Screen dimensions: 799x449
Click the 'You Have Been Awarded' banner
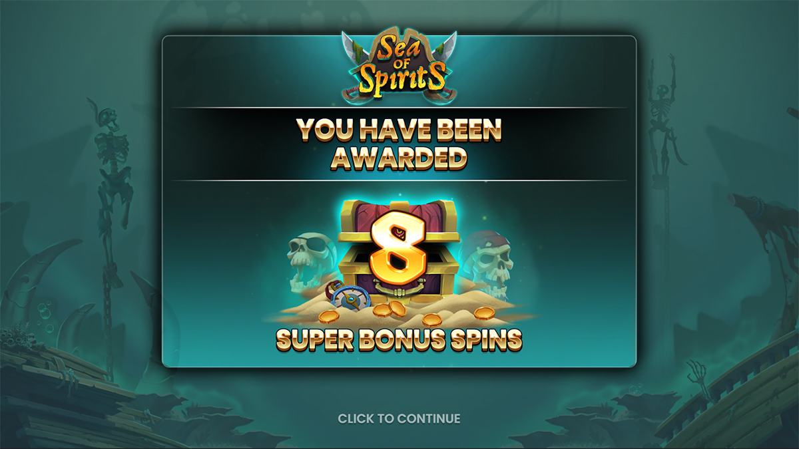[x=399, y=144]
